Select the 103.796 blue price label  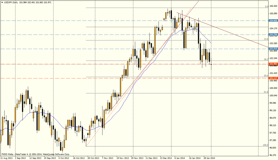(273, 35)
